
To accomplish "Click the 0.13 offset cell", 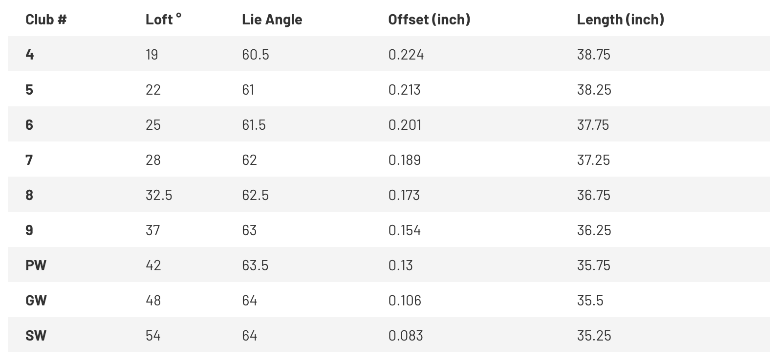I will (400, 265).
